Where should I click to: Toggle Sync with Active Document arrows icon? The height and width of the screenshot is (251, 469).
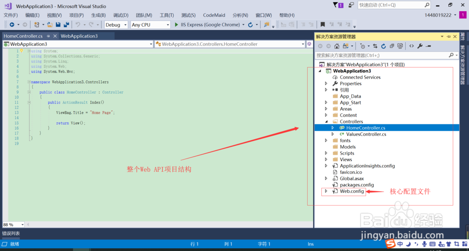(375, 46)
